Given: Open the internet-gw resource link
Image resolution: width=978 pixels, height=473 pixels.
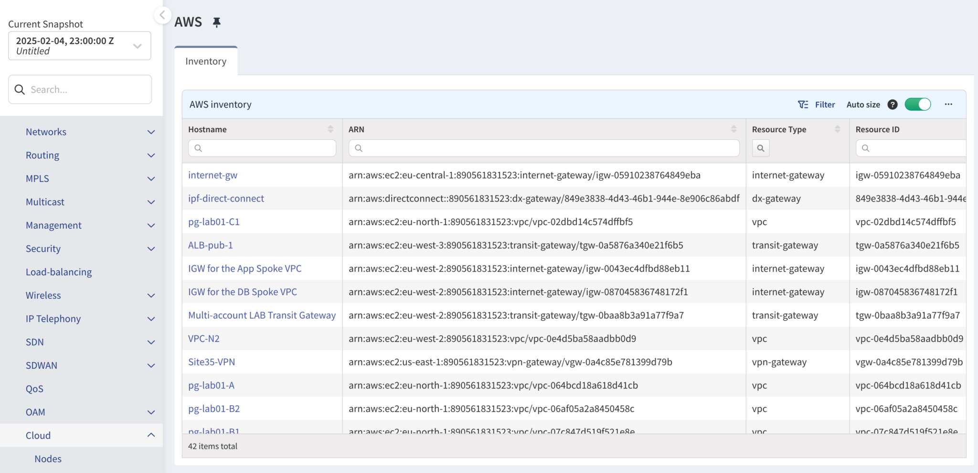Looking at the screenshot, I should [213, 175].
